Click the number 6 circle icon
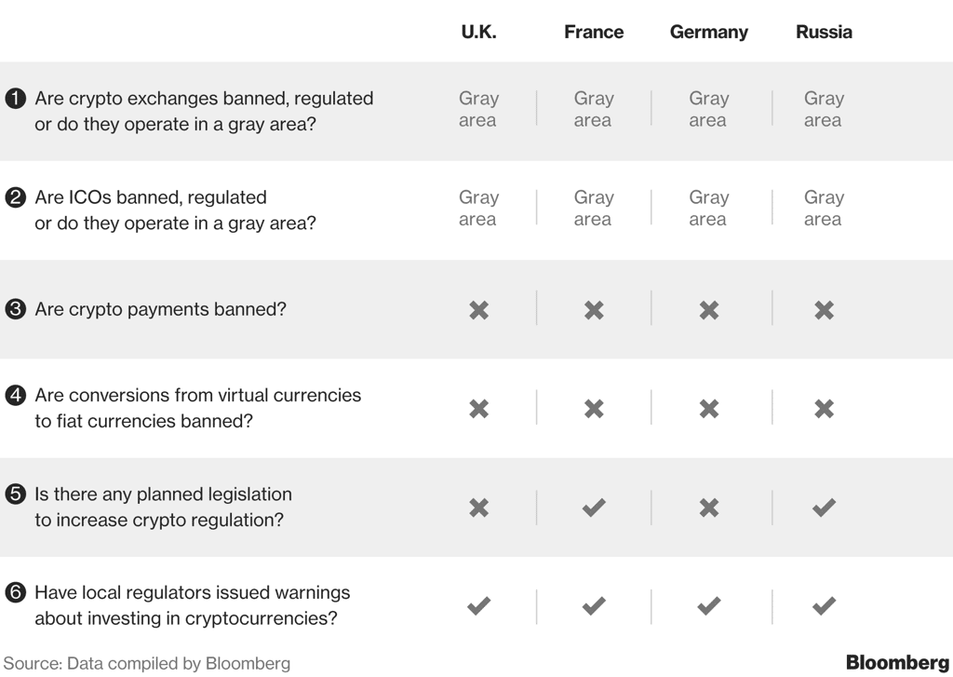 (x=15, y=592)
